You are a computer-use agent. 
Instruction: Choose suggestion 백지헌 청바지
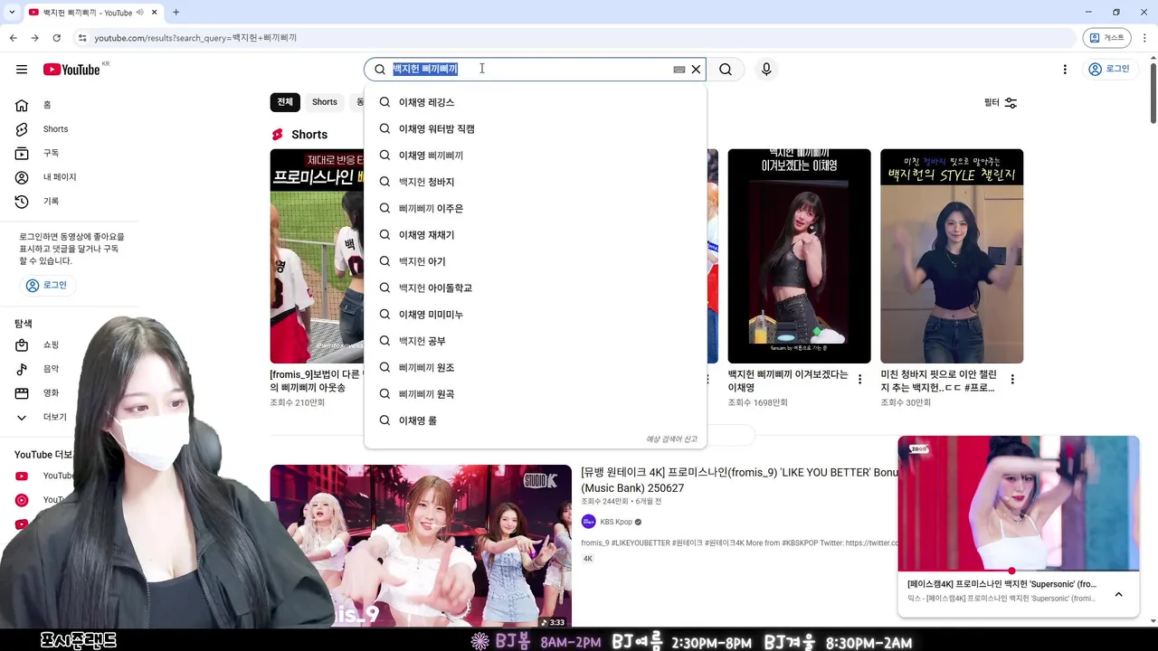536,182
